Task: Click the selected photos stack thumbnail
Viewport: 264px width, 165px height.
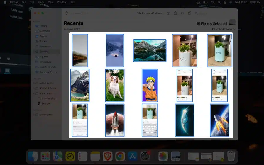Action: (x=232, y=22)
